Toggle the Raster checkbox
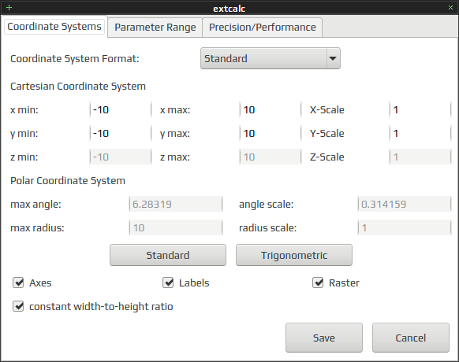 point(318,283)
